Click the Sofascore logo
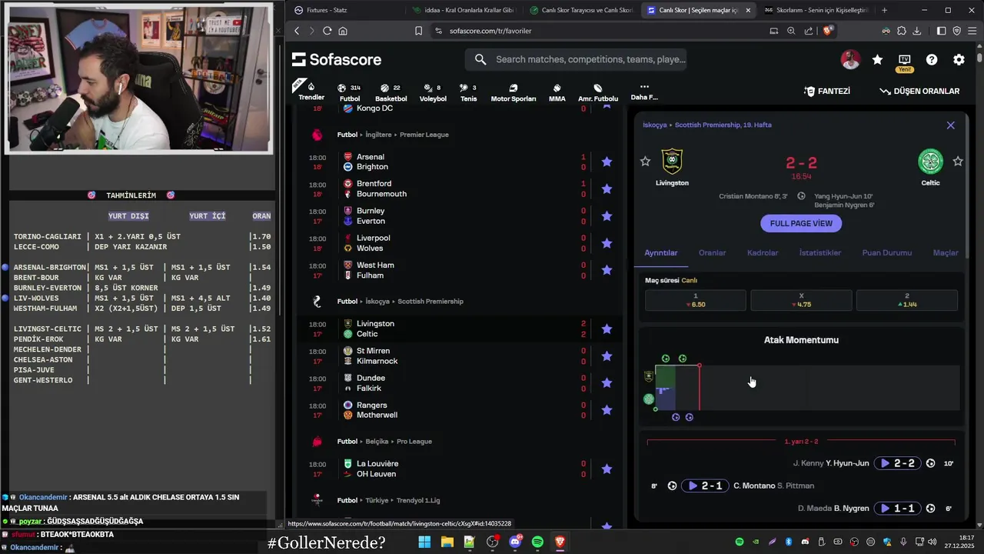The height and width of the screenshot is (554, 984). [x=337, y=59]
